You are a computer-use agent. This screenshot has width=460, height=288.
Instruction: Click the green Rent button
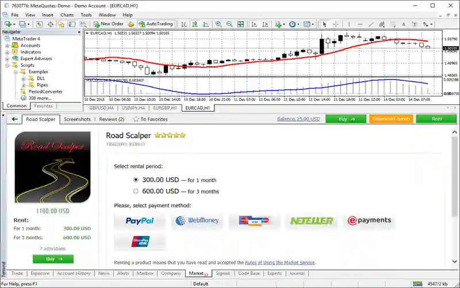(436, 119)
